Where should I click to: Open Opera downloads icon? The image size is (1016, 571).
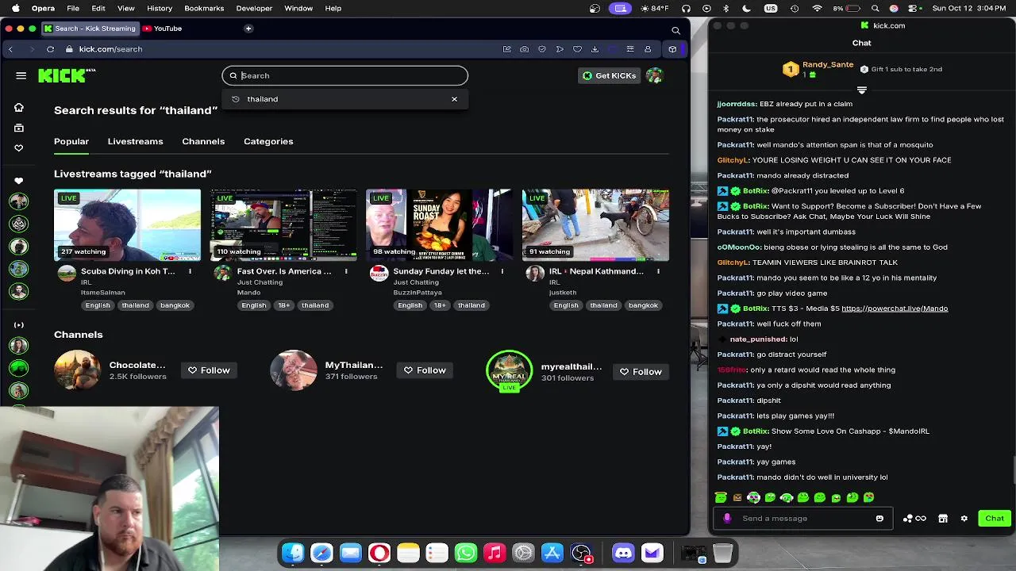[595, 49]
